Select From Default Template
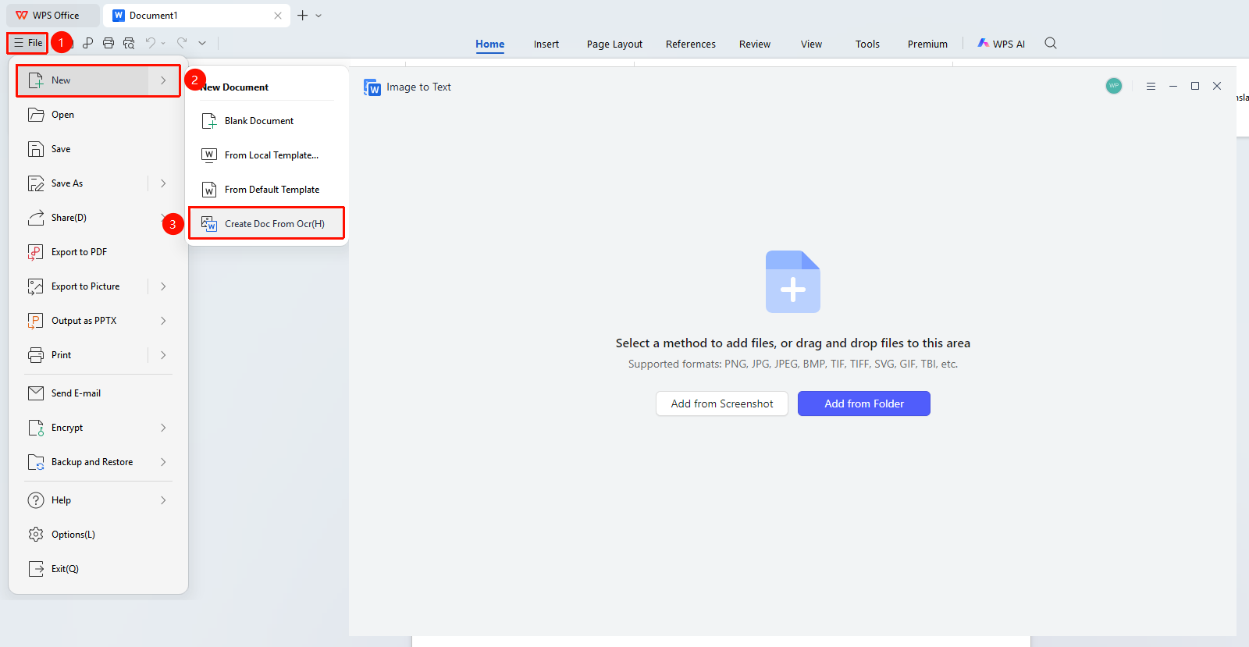 (x=267, y=190)
